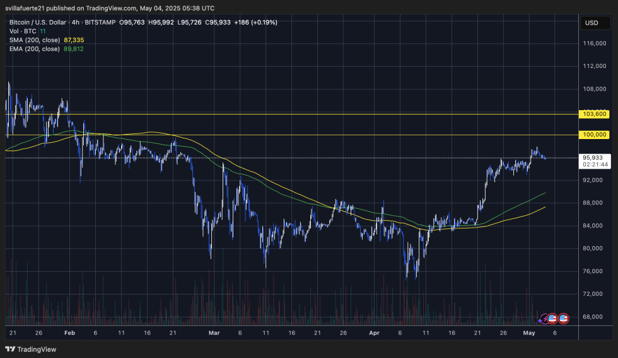Click the second US flag economic event
This screenshot has width=618, height=358.
pos(564,319)
